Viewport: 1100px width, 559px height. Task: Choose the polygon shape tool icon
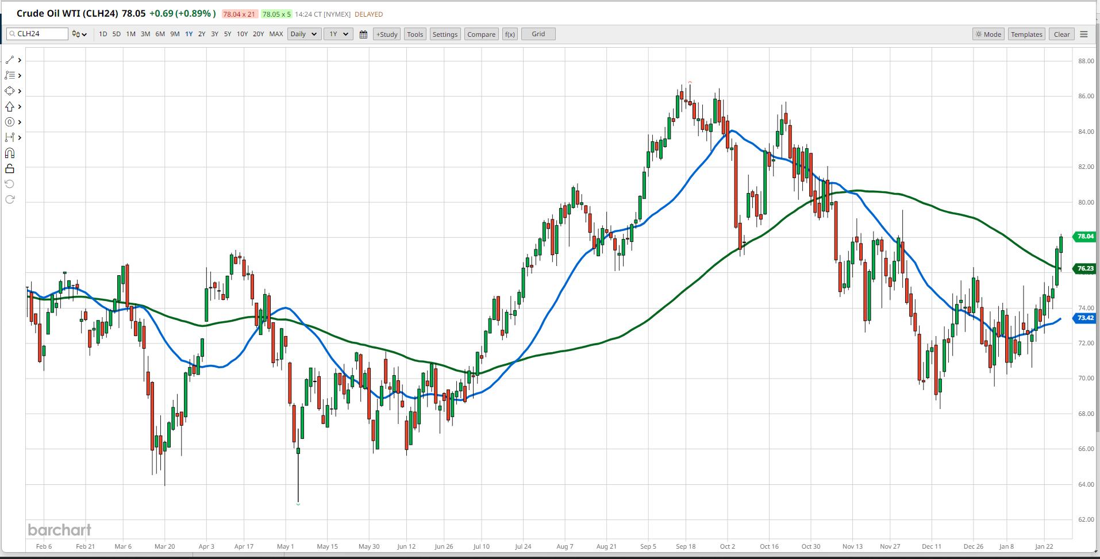pos(10,91)
